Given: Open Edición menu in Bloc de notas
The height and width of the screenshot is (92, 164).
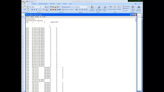Looking at the screenshot, I should pos(32,17).
